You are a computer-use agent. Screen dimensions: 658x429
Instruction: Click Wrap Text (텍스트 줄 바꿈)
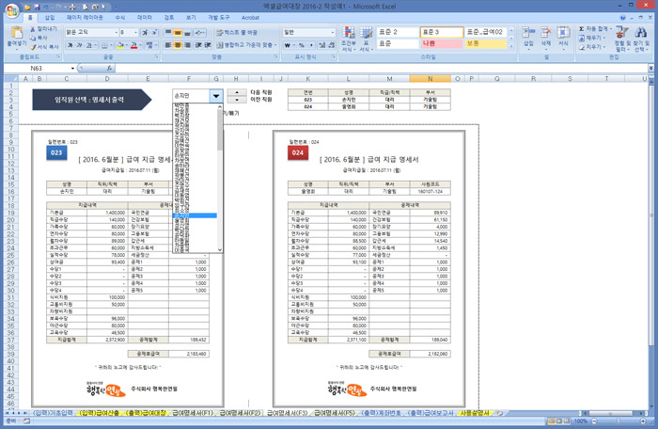pos(237,32)
